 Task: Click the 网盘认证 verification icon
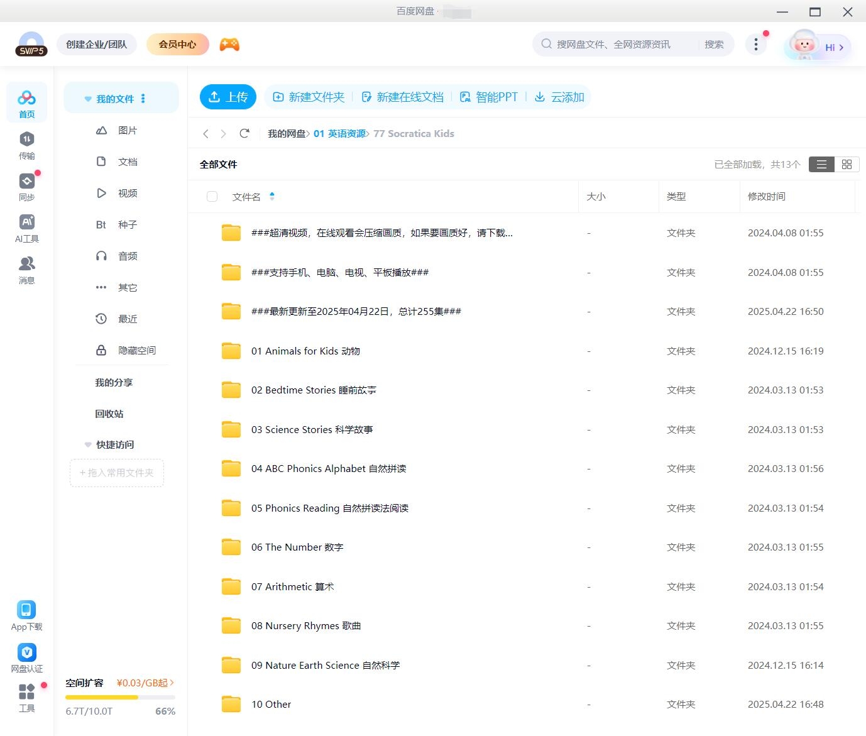coord(26,652)
